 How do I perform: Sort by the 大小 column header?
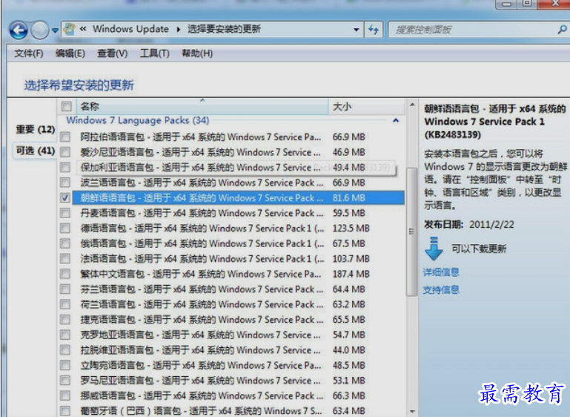tap(366, 107)
